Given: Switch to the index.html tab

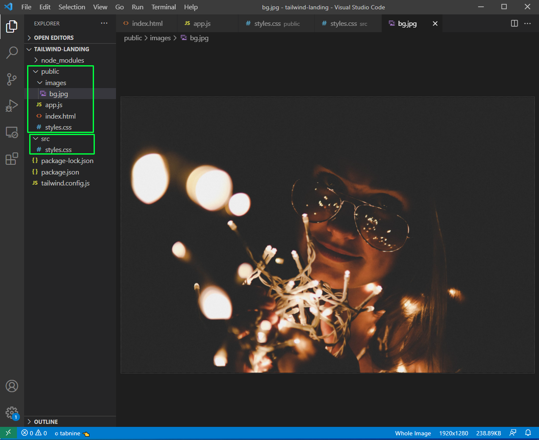Looking at the screenshot, I should click(x=146, y=24).
